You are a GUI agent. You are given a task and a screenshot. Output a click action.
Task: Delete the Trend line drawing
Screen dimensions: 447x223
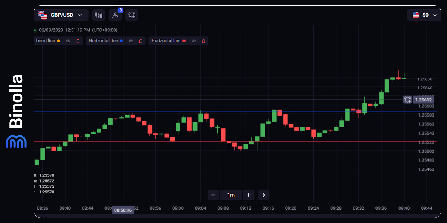(78, 41)
